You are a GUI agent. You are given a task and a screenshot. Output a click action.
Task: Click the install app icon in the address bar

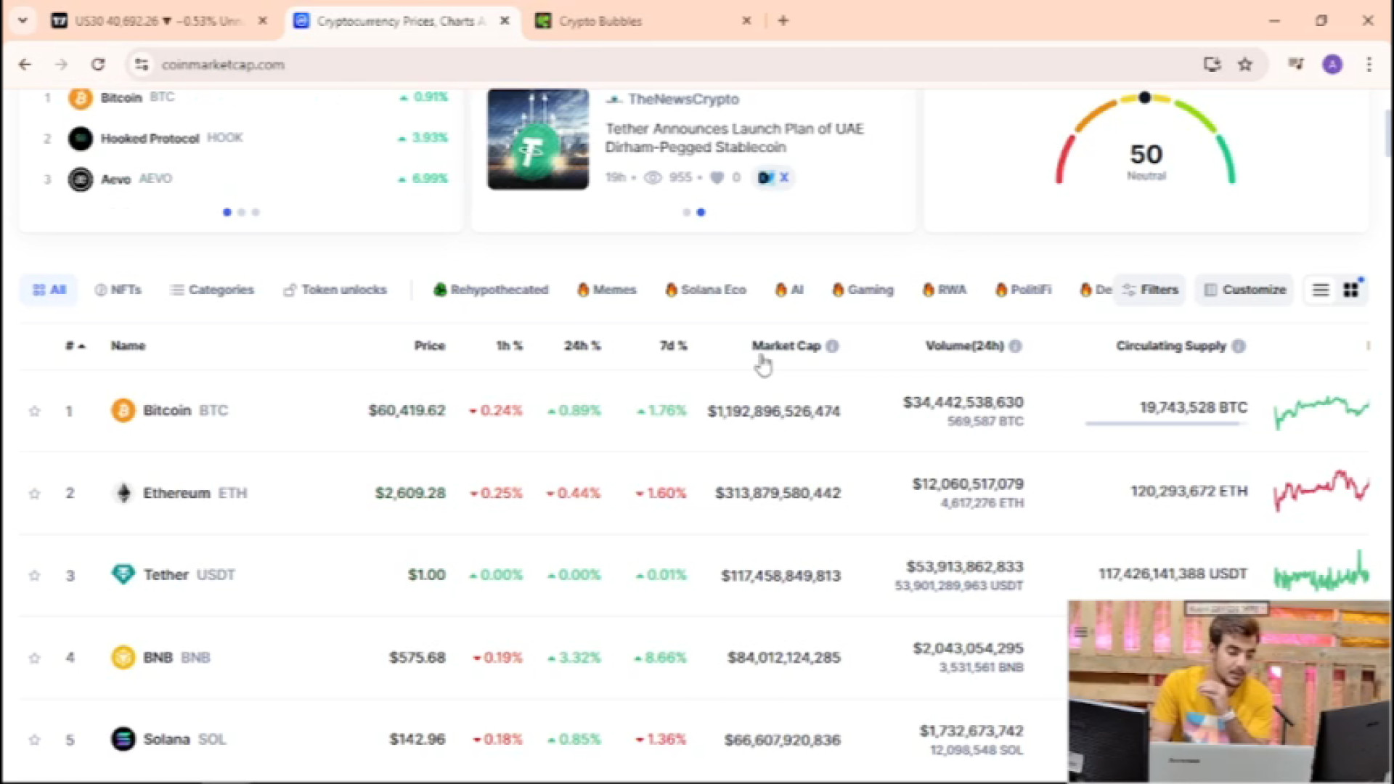1212,65
